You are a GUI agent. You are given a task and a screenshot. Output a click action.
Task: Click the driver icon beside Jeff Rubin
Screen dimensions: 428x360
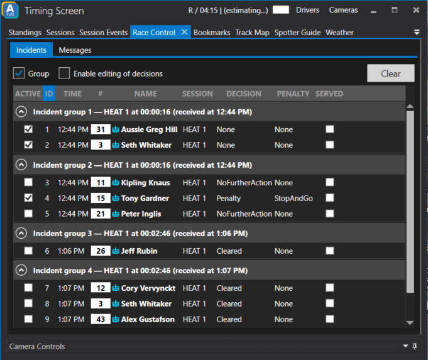[x=116, y=251]
